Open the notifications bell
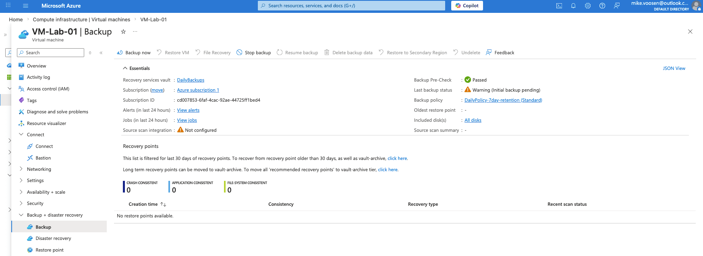703x256 pixels. [573, 6]
